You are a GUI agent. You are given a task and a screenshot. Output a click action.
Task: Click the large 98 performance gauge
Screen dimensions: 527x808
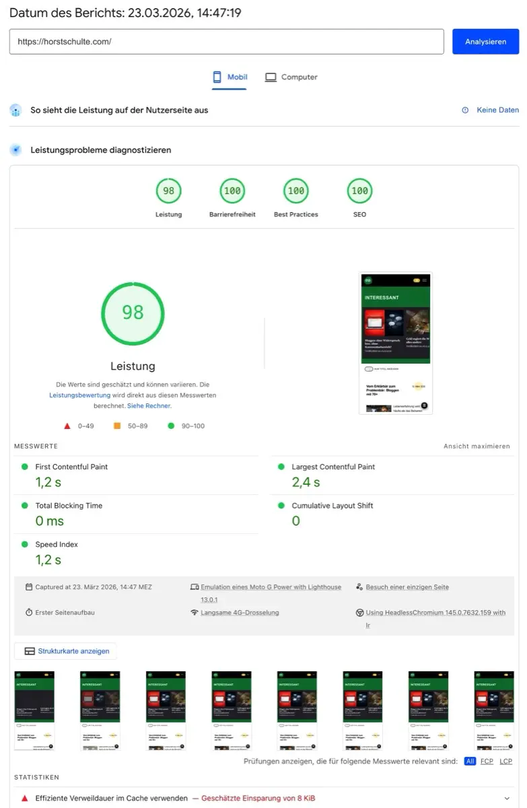tap(133, 313)
